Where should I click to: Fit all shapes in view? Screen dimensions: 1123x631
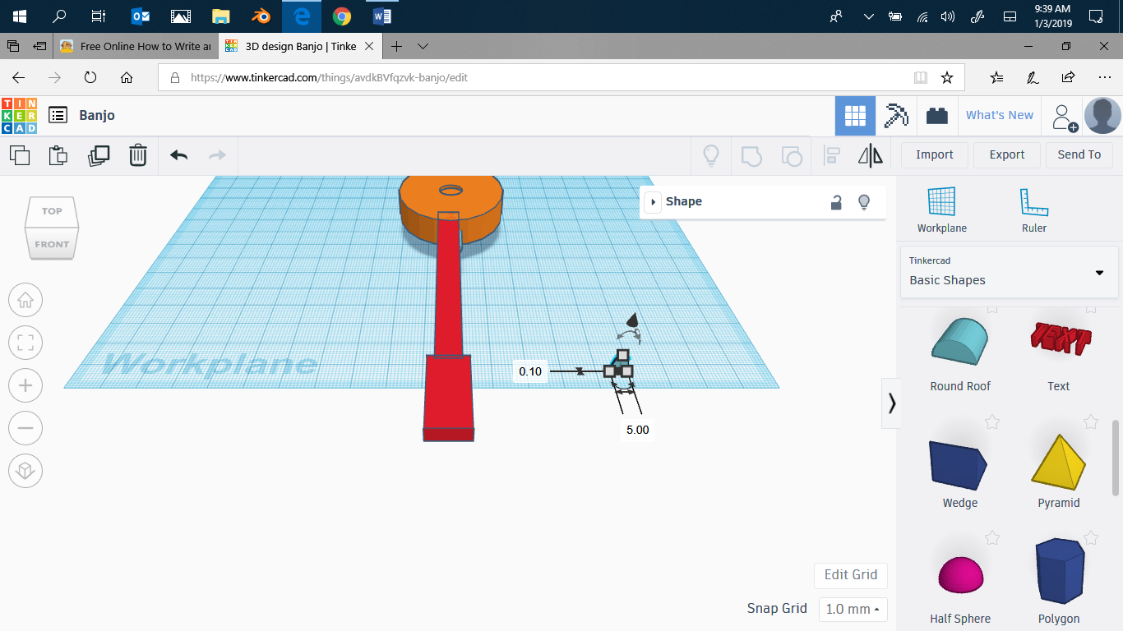click(25, 343)
